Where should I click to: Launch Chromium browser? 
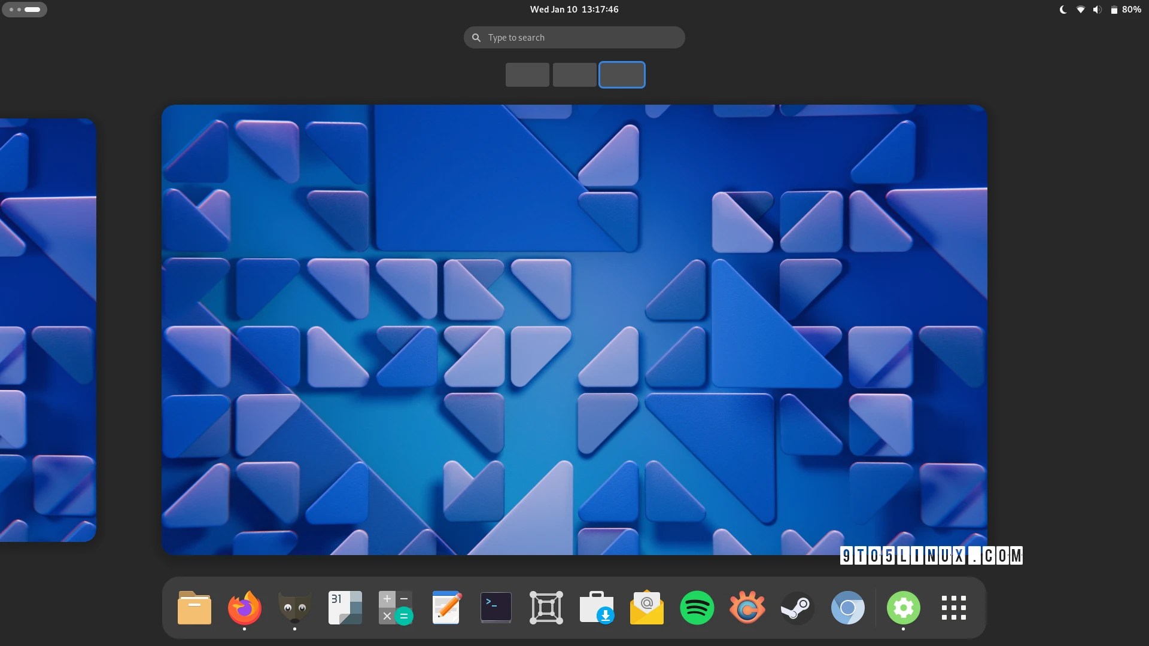click(x=848, y=607)
